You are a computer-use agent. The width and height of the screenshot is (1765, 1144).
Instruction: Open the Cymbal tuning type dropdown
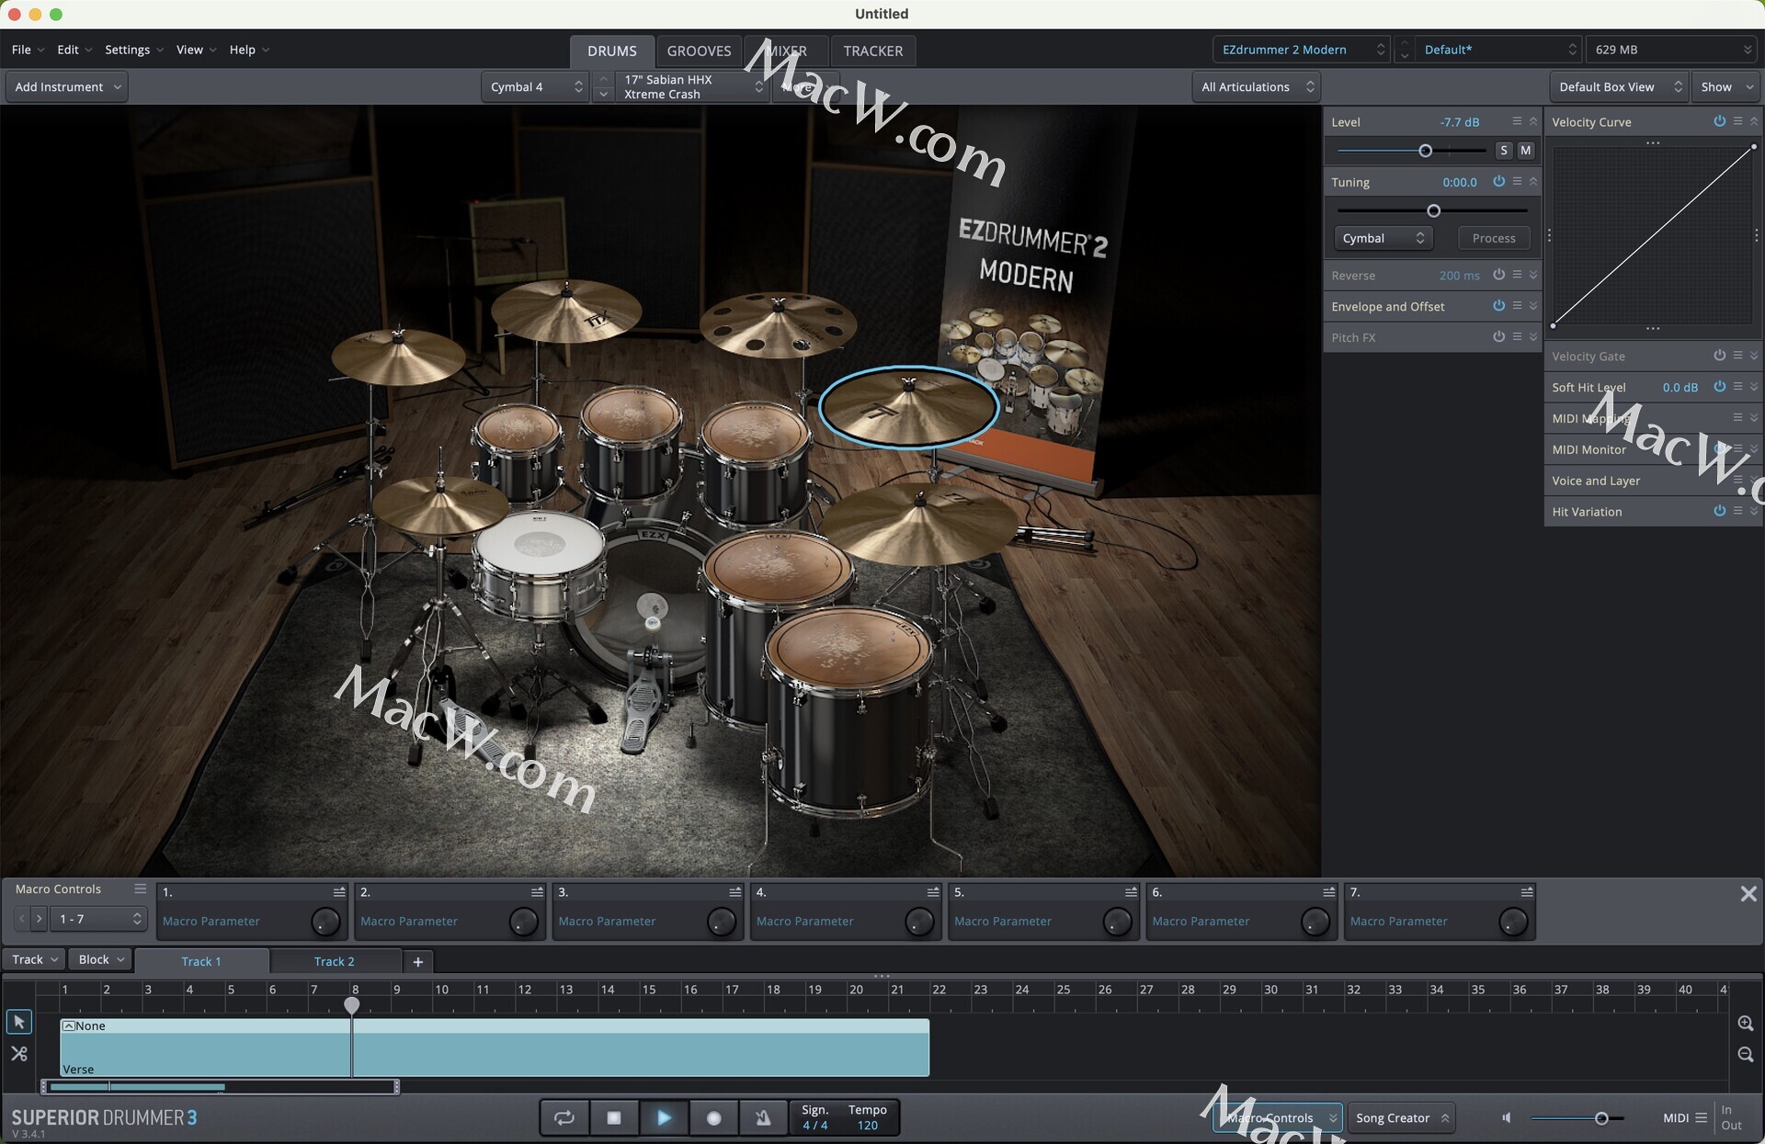point(1383,238)
